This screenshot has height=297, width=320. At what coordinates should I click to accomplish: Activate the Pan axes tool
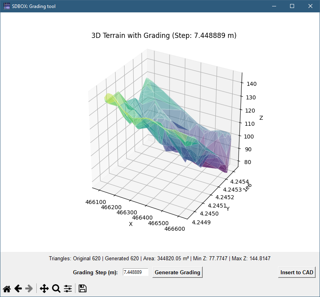pyautogui.click(x=44, y=289)
